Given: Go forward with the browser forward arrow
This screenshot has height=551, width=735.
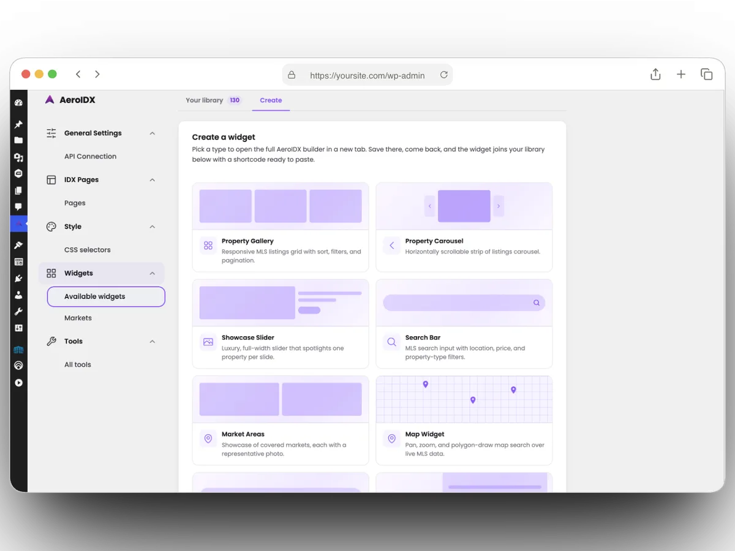Looking at the screenshot, I should tap(97, 74).
